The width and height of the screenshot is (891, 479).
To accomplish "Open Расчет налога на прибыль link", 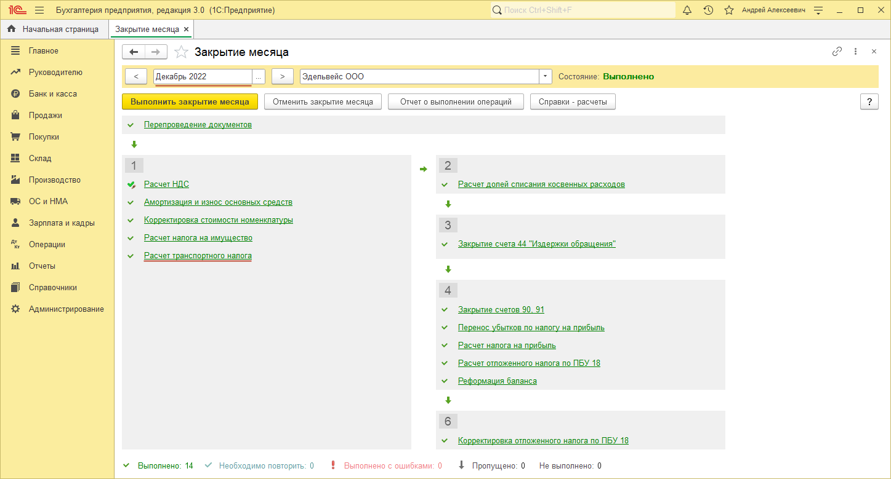I will [507, 345].
